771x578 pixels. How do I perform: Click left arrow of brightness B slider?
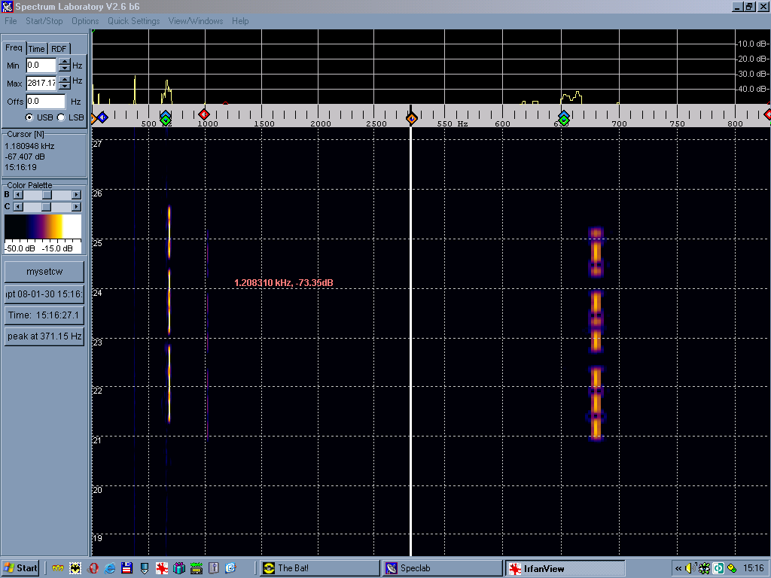[18, 195]
